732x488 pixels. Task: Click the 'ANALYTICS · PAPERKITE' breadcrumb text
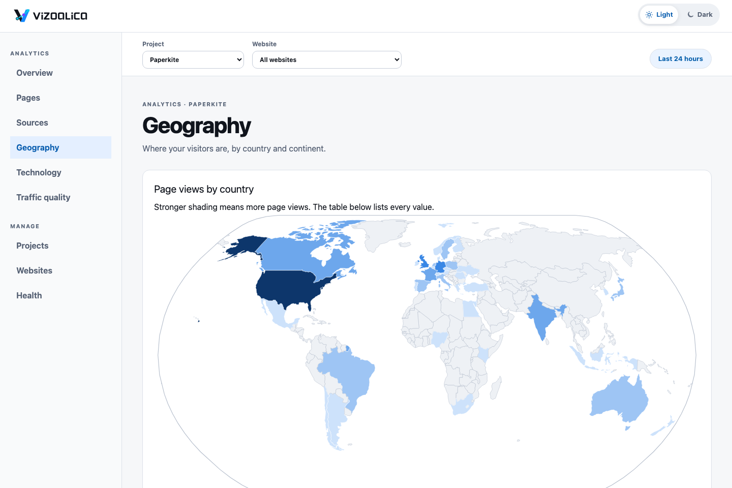pos(185,104)
